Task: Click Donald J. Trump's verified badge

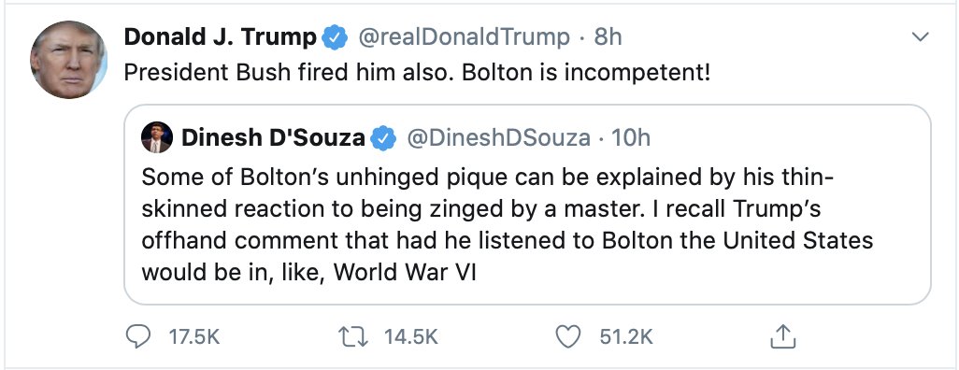Action: [x=334, y=38]
